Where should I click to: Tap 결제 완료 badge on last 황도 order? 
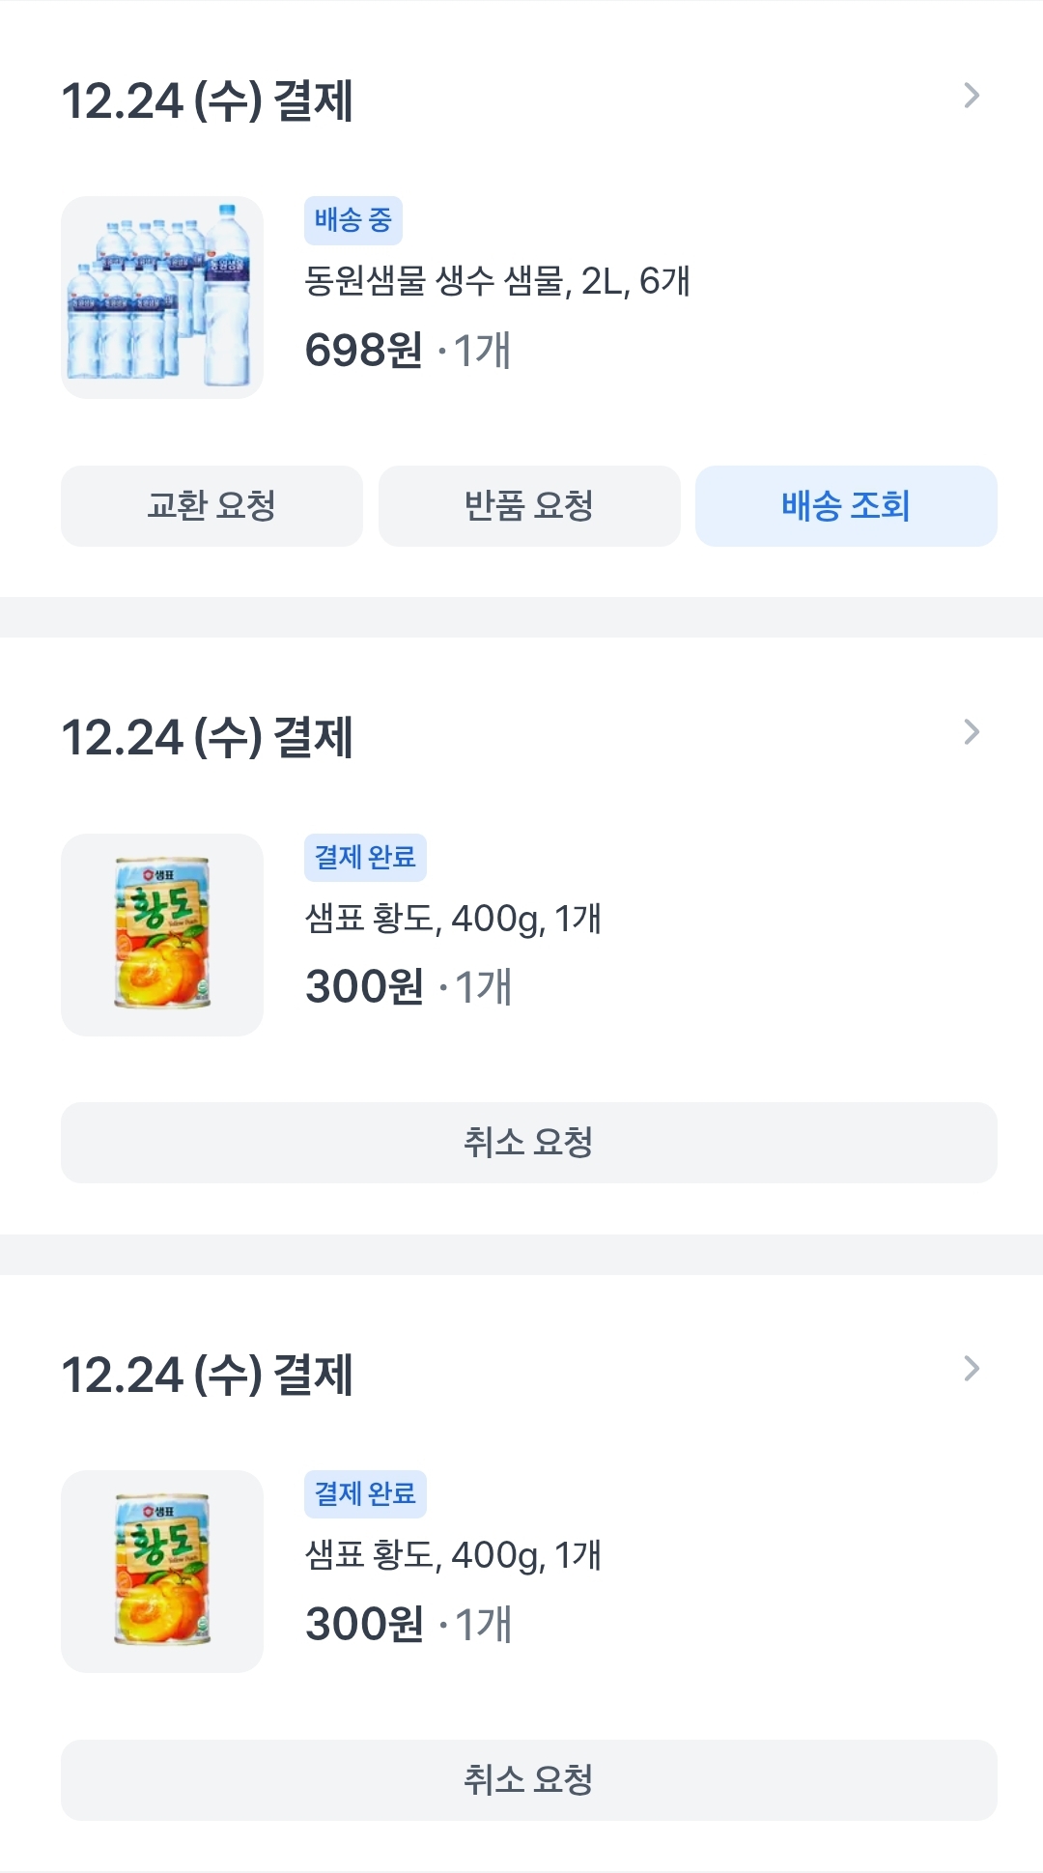pos(365,1493)
